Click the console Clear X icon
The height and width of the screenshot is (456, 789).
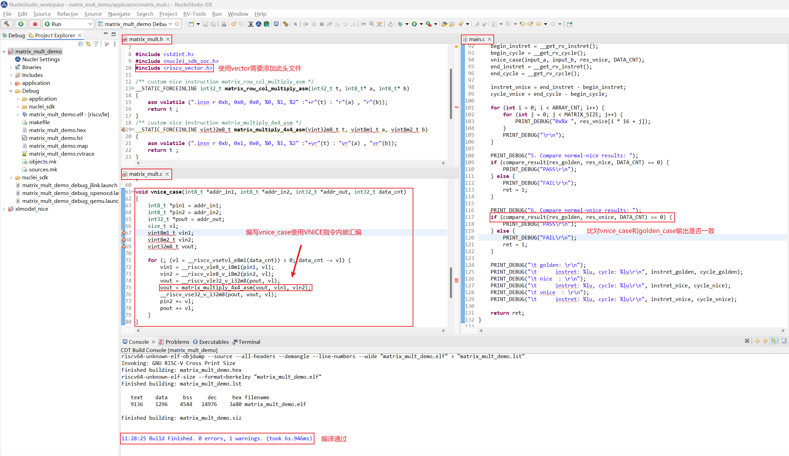click(747, 341)
